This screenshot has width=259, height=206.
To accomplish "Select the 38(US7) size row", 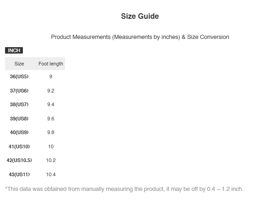I will (35, 104).
